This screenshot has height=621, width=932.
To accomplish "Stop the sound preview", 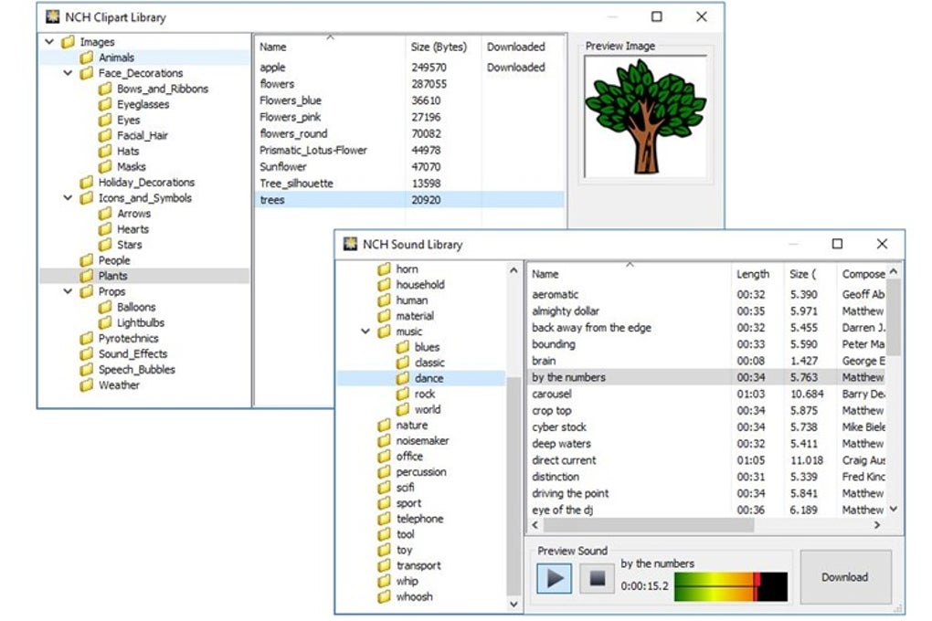I will click(597, 578).
